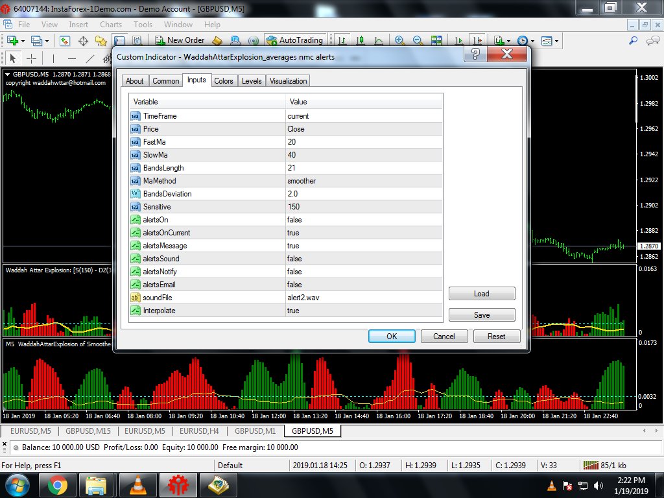Toggle the Chart Shift icon
Image resolution: width=664 pixels, height=498 pixels.
coord(477,41)
